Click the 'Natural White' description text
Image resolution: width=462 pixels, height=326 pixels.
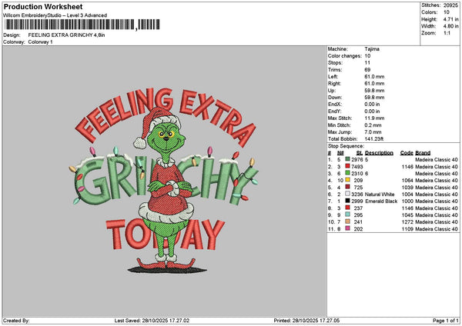[380, 195]
